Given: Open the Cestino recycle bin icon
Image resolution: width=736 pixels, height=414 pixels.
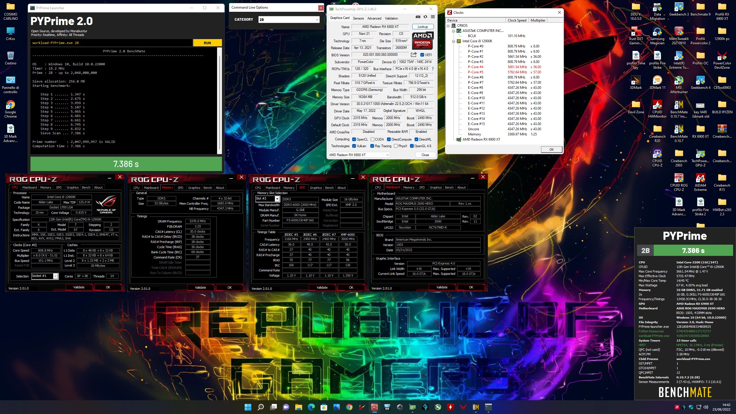Looking at the screenshot, I should tap(10, 58).
